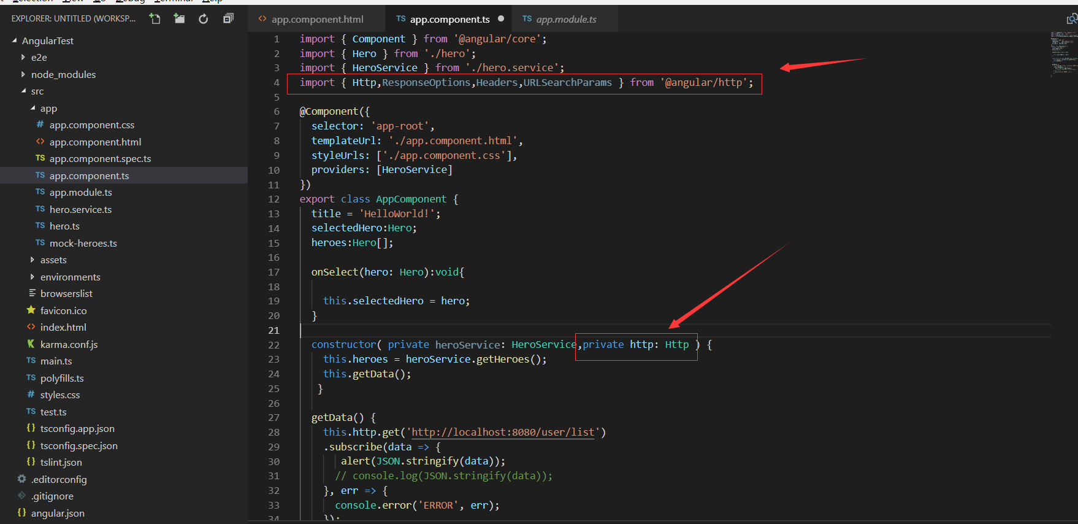1078x524 pixels.
Task: Expand the node_modules folder
Action: click(x=23, y=74)
